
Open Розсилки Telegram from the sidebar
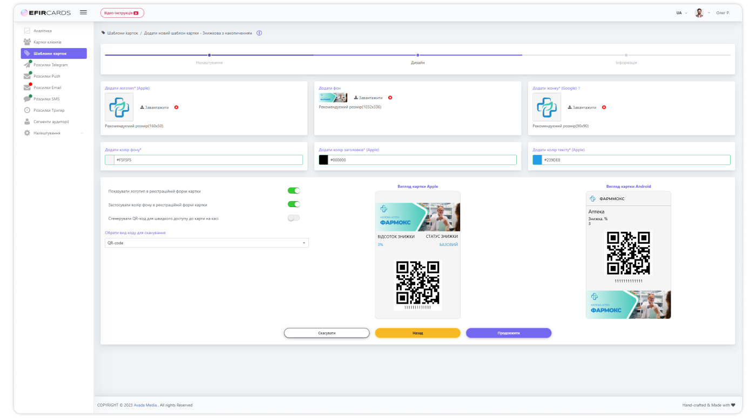[x=51, y=64]
